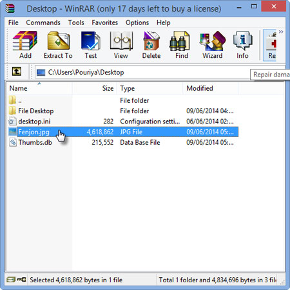Open the Extract To tool

58,45
